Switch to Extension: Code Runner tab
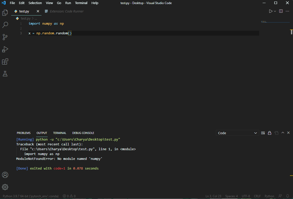Screen dimensions: 293x199 64,11
